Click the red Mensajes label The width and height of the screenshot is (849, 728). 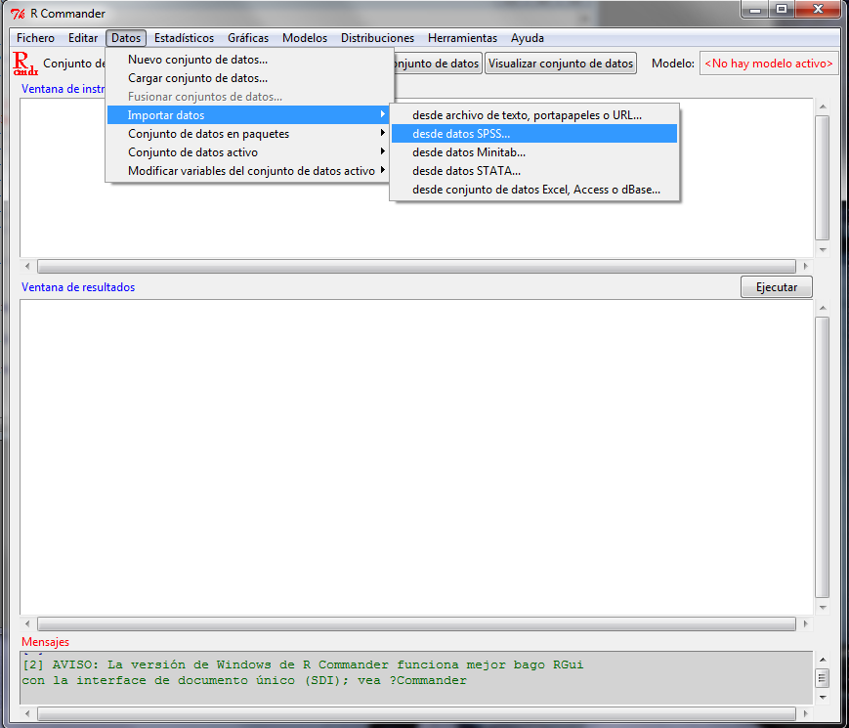click(x=46, y=642)
